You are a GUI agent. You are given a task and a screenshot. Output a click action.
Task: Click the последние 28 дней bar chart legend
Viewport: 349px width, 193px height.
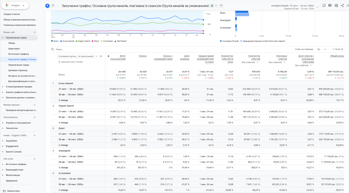(229, 41)
